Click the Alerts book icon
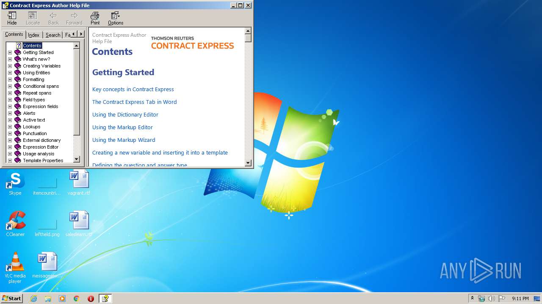 (18, 113)
